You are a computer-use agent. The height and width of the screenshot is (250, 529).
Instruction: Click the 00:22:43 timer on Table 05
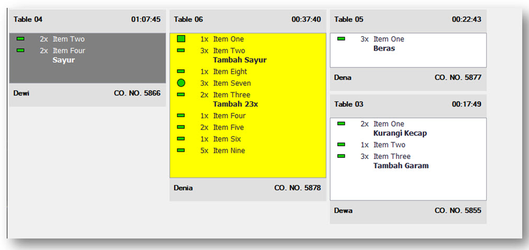pos(466,19)
